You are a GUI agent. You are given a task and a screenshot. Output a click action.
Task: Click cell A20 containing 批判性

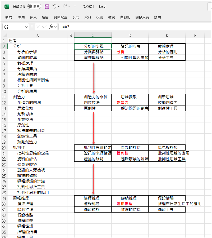[x=37, y=148]
